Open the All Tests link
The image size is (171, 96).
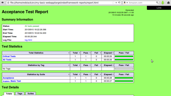[x=7, y=60]
